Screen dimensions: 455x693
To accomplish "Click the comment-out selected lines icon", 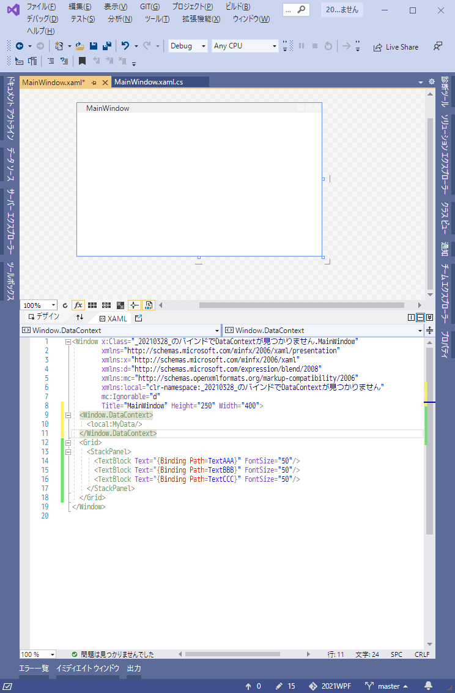I will [x=51, y=61].
